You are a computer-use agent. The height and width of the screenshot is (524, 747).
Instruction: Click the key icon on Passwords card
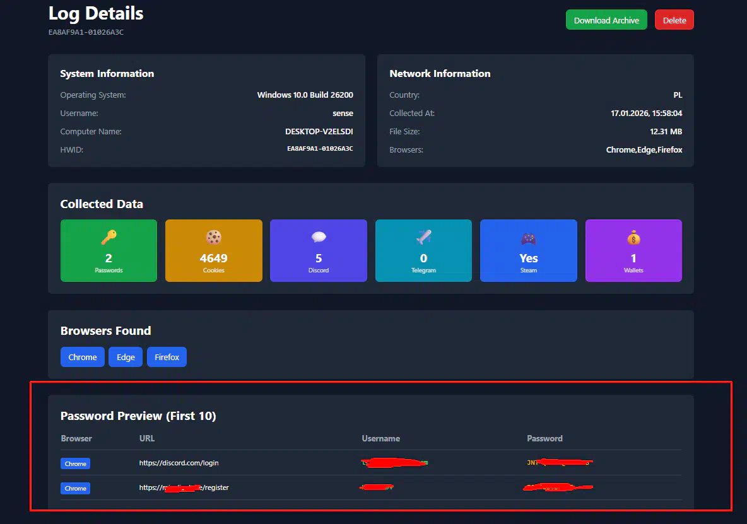pyautogui.click(x=109, y=238)
